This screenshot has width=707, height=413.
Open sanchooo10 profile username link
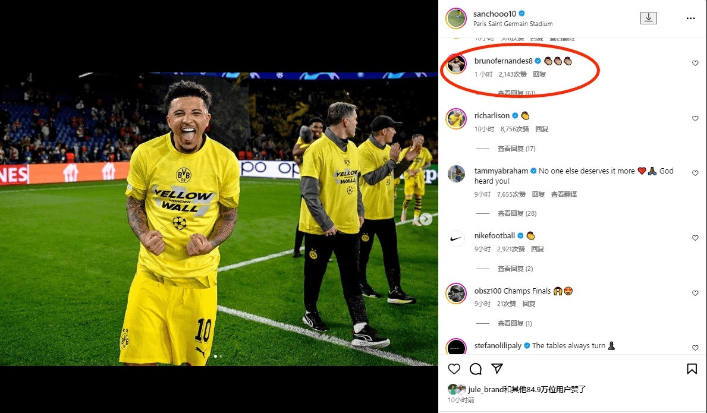point(495,14)
